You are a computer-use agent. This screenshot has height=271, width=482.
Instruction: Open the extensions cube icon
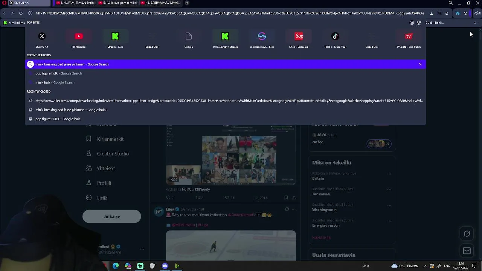click(466, 13)
